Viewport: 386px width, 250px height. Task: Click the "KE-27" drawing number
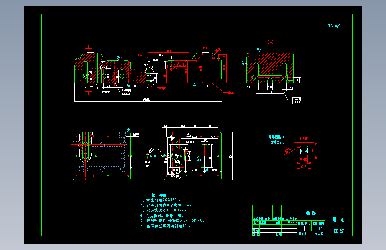(338, 231)
